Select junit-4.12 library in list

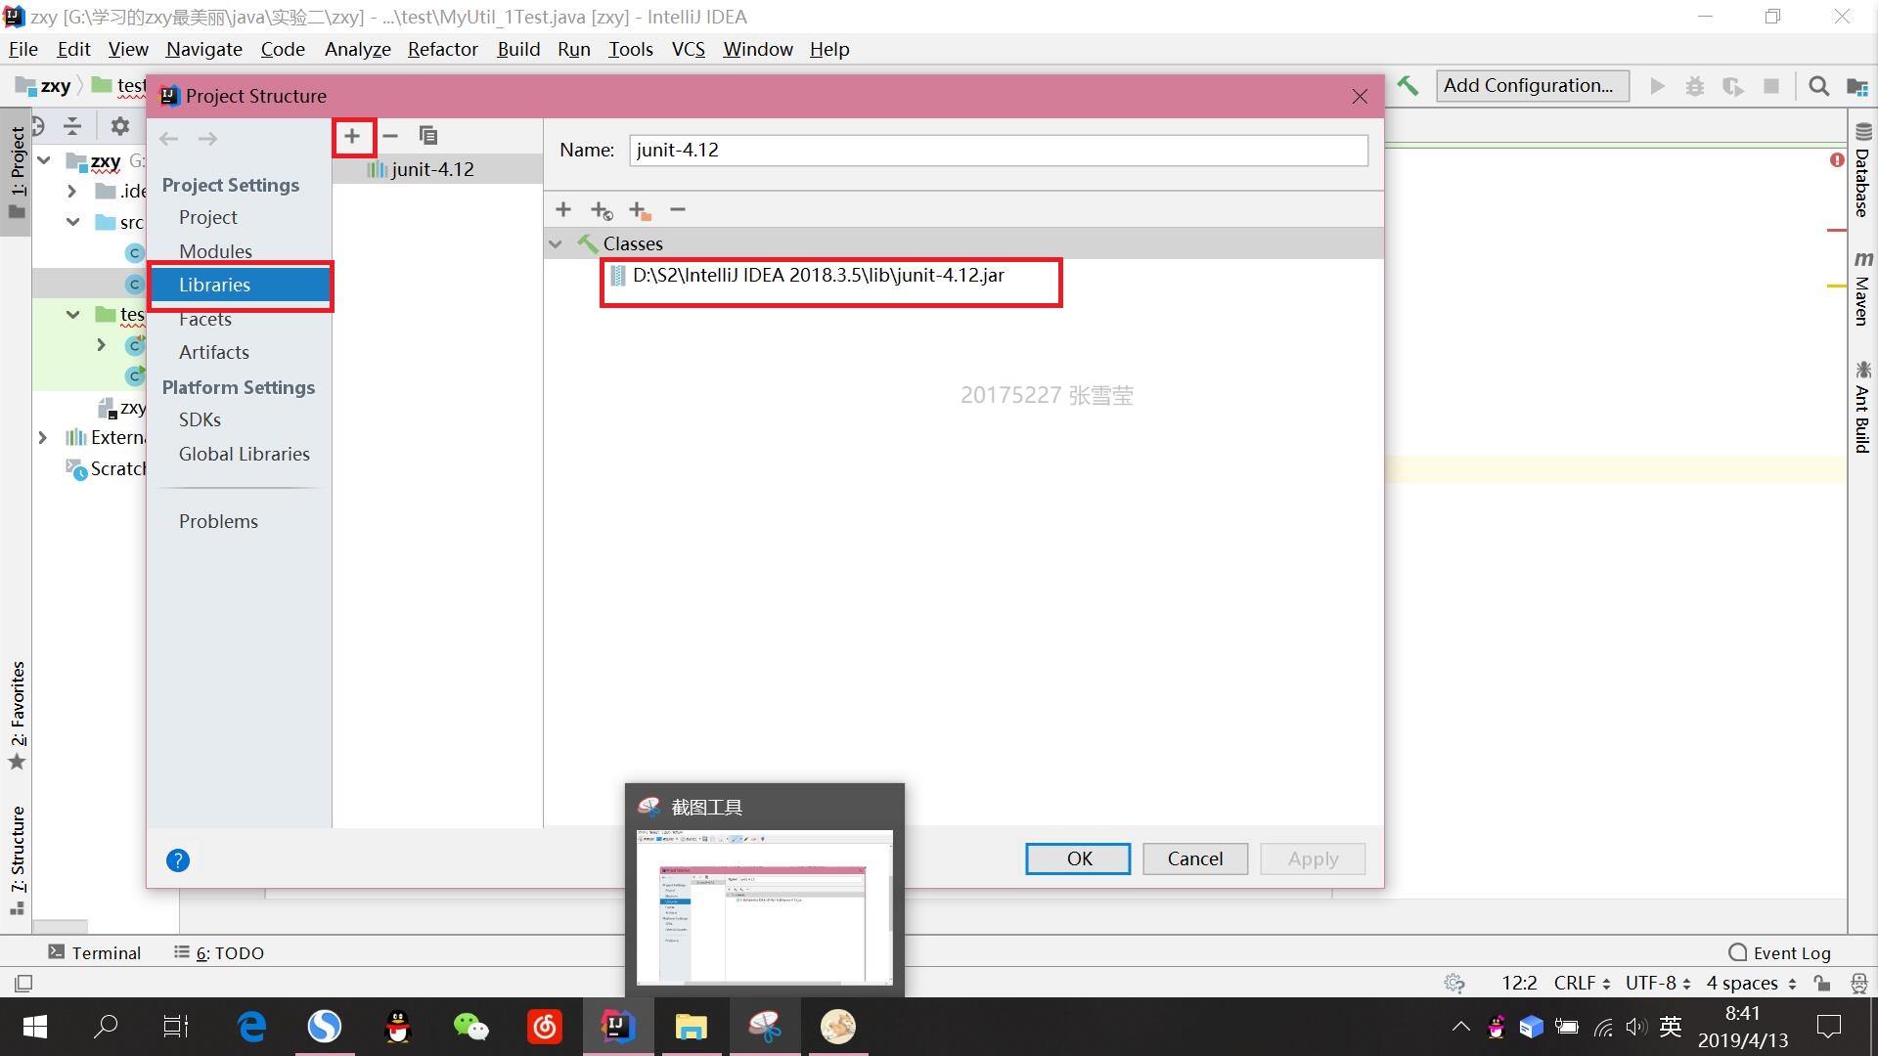[x=437, y=169]
